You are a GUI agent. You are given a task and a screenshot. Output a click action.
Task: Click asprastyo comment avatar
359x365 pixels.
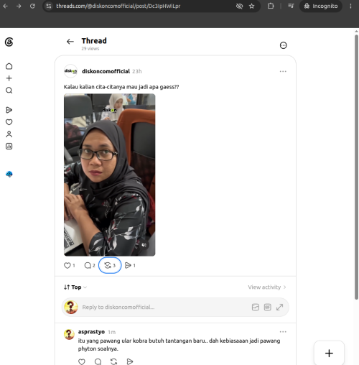click(69, 334)
